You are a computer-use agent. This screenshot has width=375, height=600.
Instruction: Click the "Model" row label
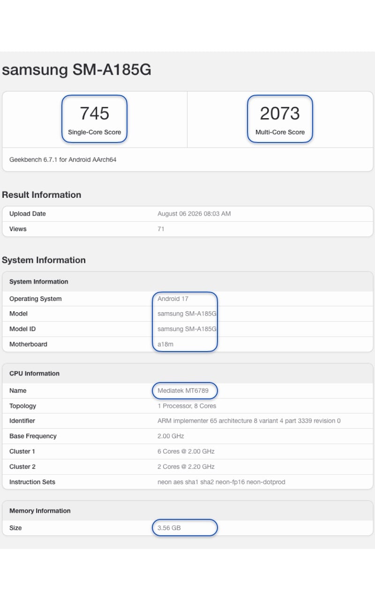(x=18, y=314)
